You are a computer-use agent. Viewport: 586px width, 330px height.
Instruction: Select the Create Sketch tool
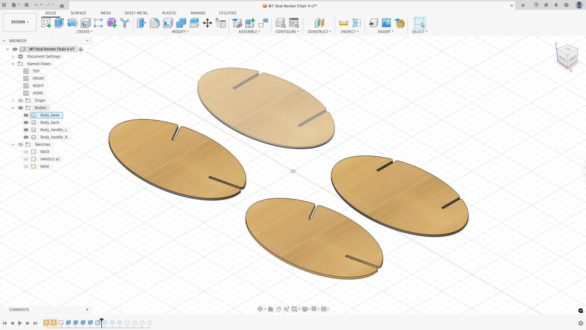(46, 23)
